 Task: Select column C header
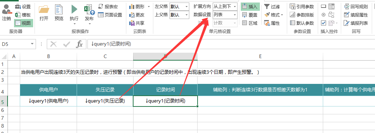tap(105, 57)
